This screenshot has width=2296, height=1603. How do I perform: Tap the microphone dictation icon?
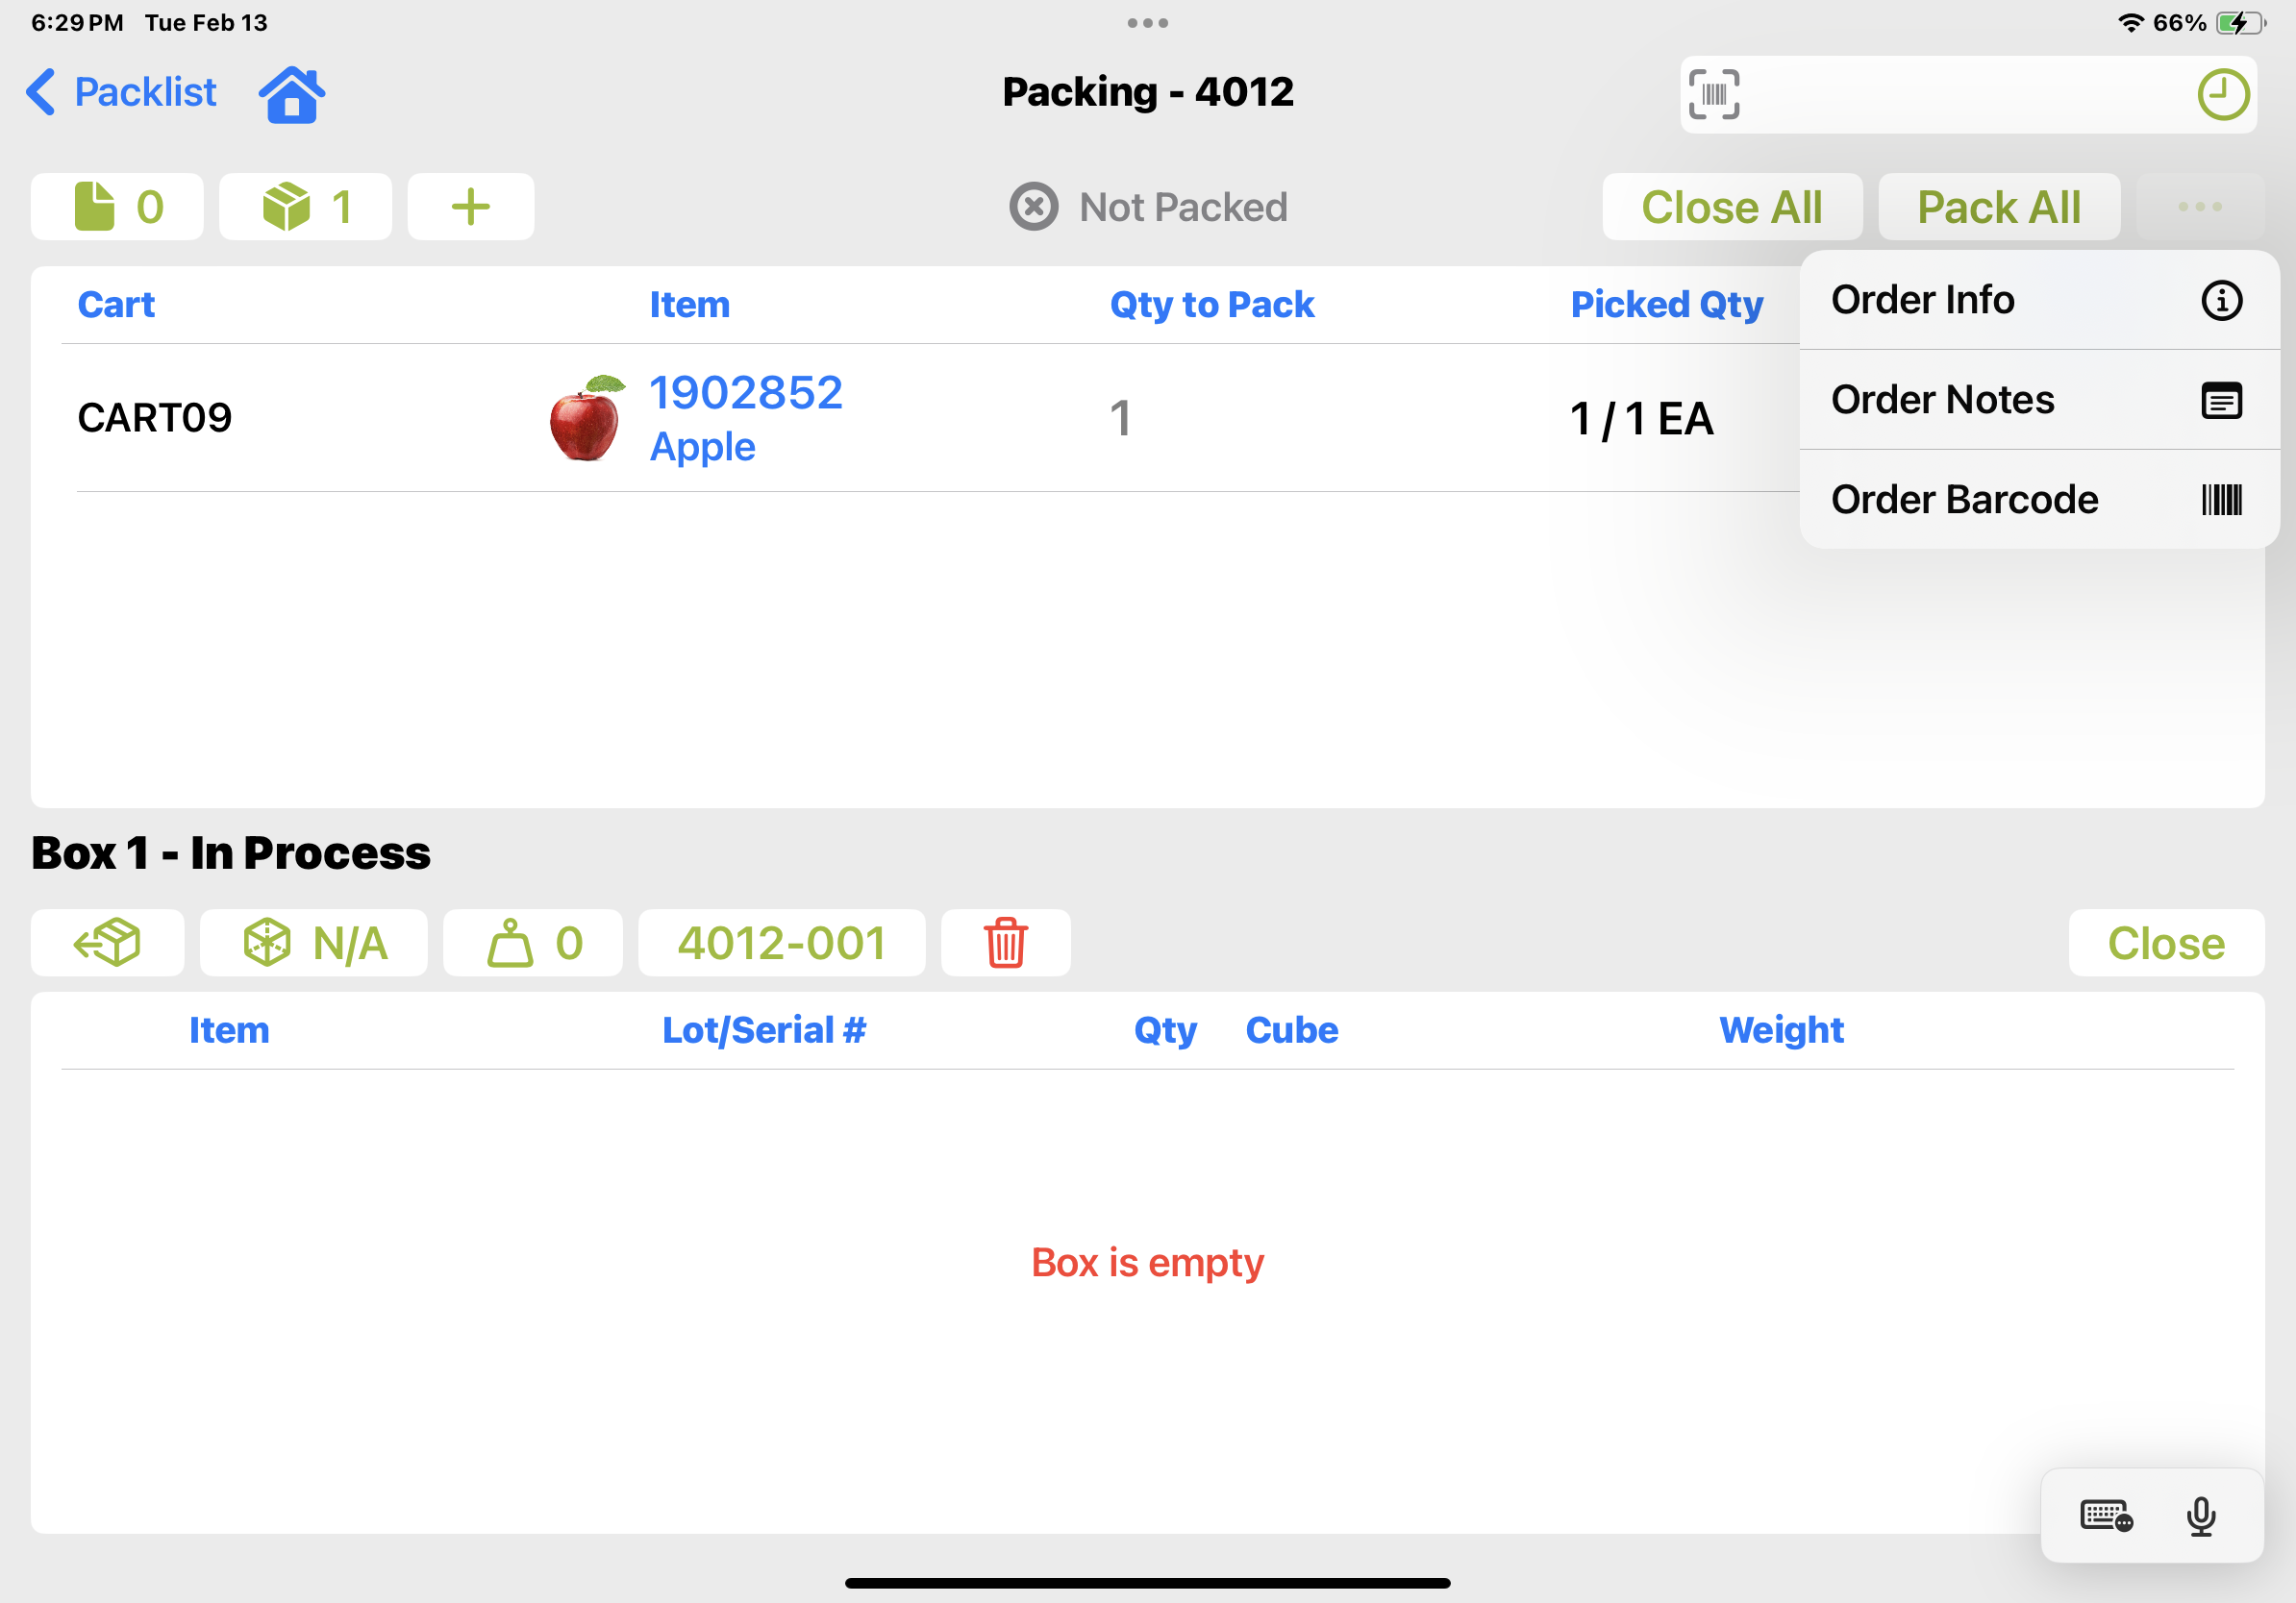tap(2200, 1517)
